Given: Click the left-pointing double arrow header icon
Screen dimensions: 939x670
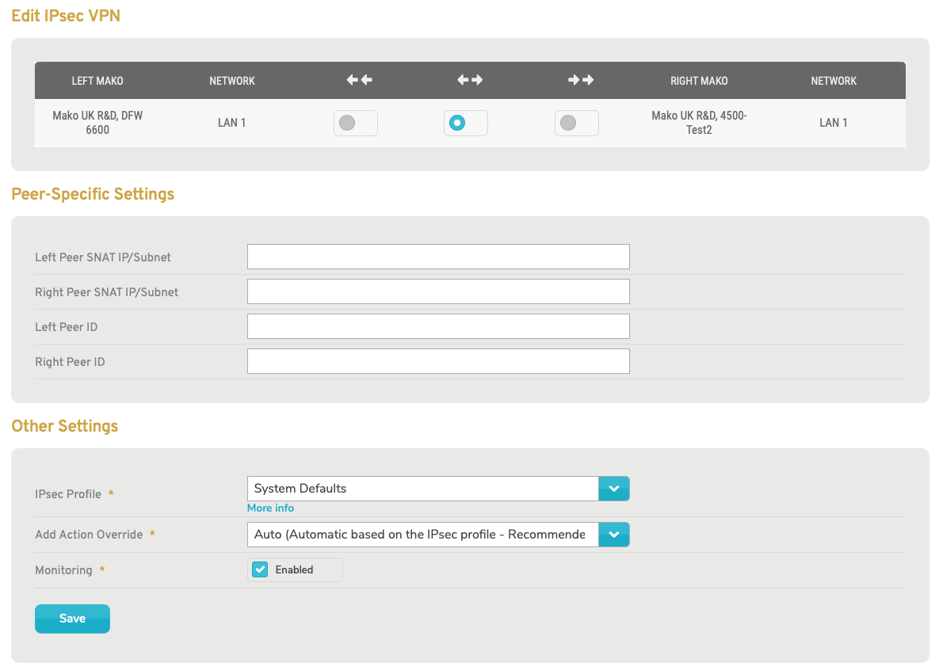Looking at the screenshot, I should click(359, 80).
